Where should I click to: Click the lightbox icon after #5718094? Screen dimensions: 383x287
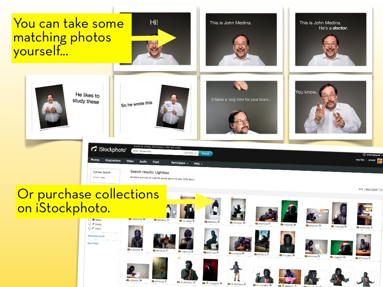point(193,221)
